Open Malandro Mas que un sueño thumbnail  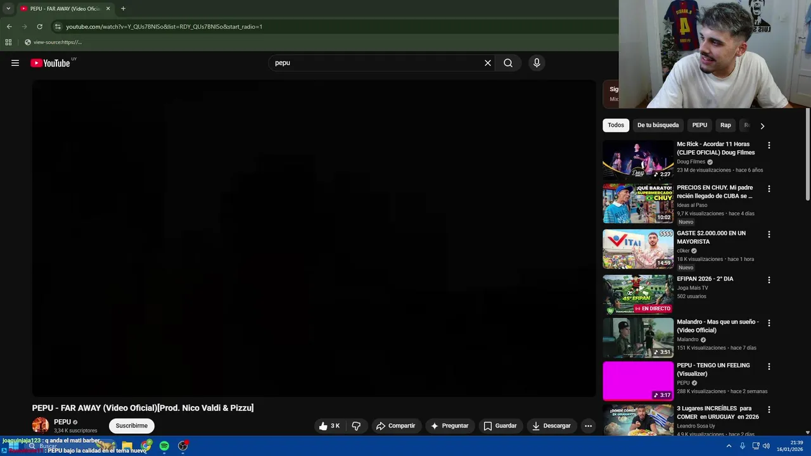coord(638,338)
